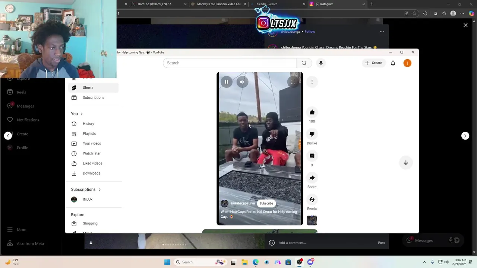The height and width of the screenshot is (268, 477).
Task: Open the Windows Start menu
Action: (167, 262)
